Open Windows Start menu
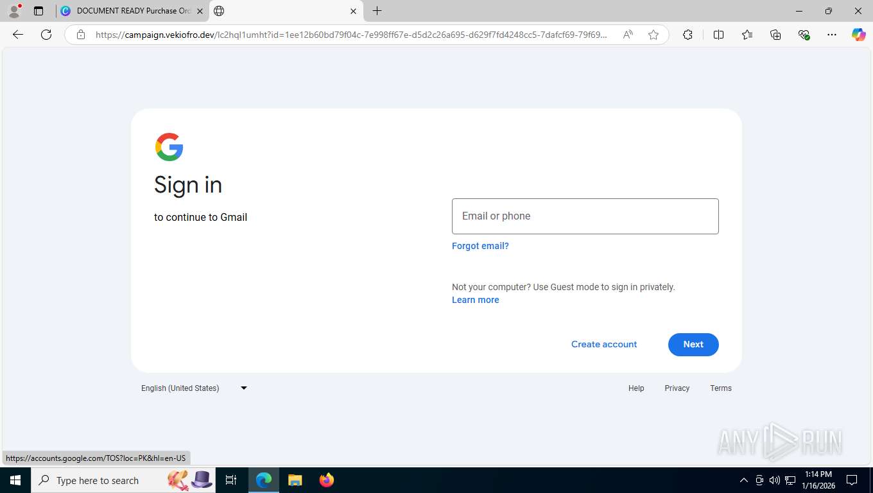Image resolution: width=873 pixels, height=493 pixels. [15, 480]
